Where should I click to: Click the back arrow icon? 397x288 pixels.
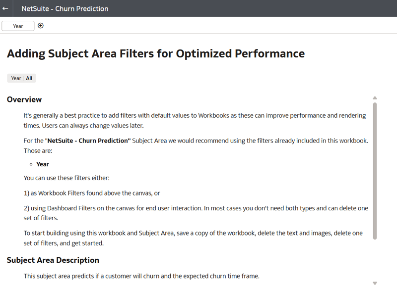click(x=5, y=8)
